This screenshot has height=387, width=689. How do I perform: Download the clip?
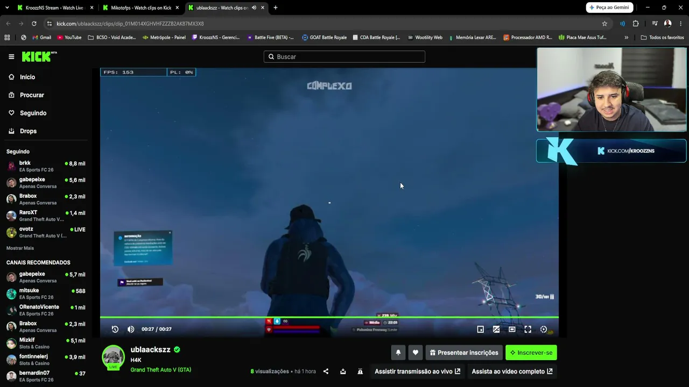(x=343, y=371)
